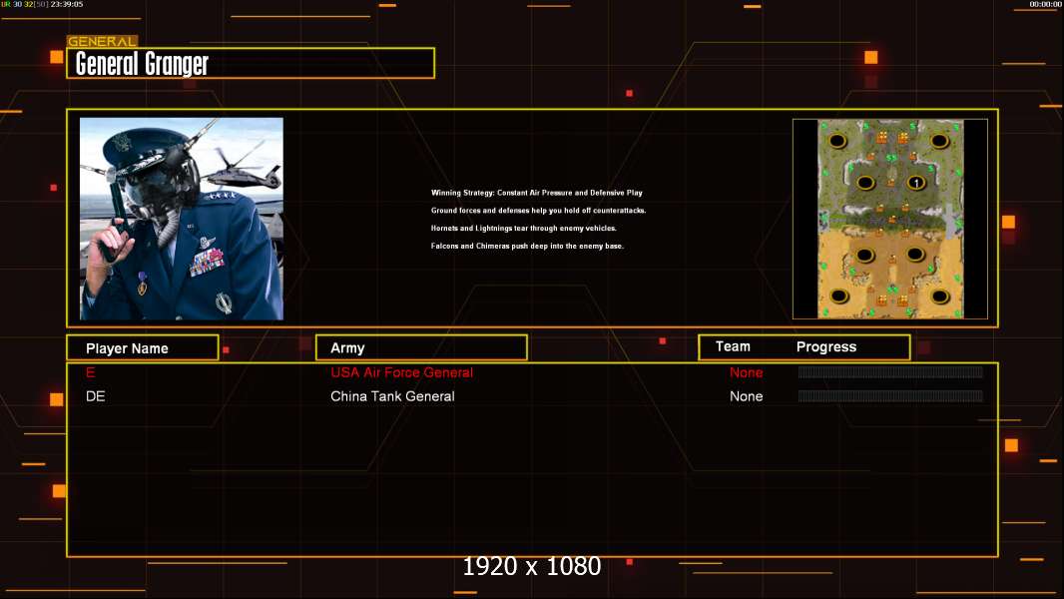Click the loading progress bar for E
This screenshot has width=1064, height=599.
890,371
